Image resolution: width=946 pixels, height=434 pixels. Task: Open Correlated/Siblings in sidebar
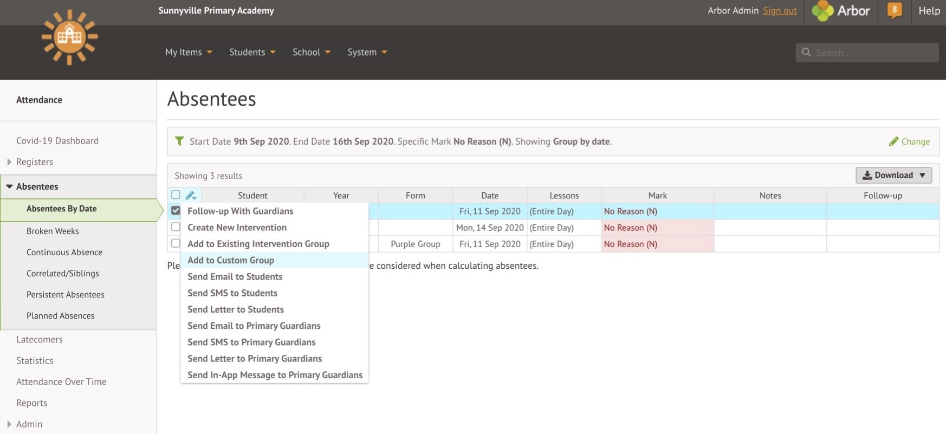click(63, 273)
